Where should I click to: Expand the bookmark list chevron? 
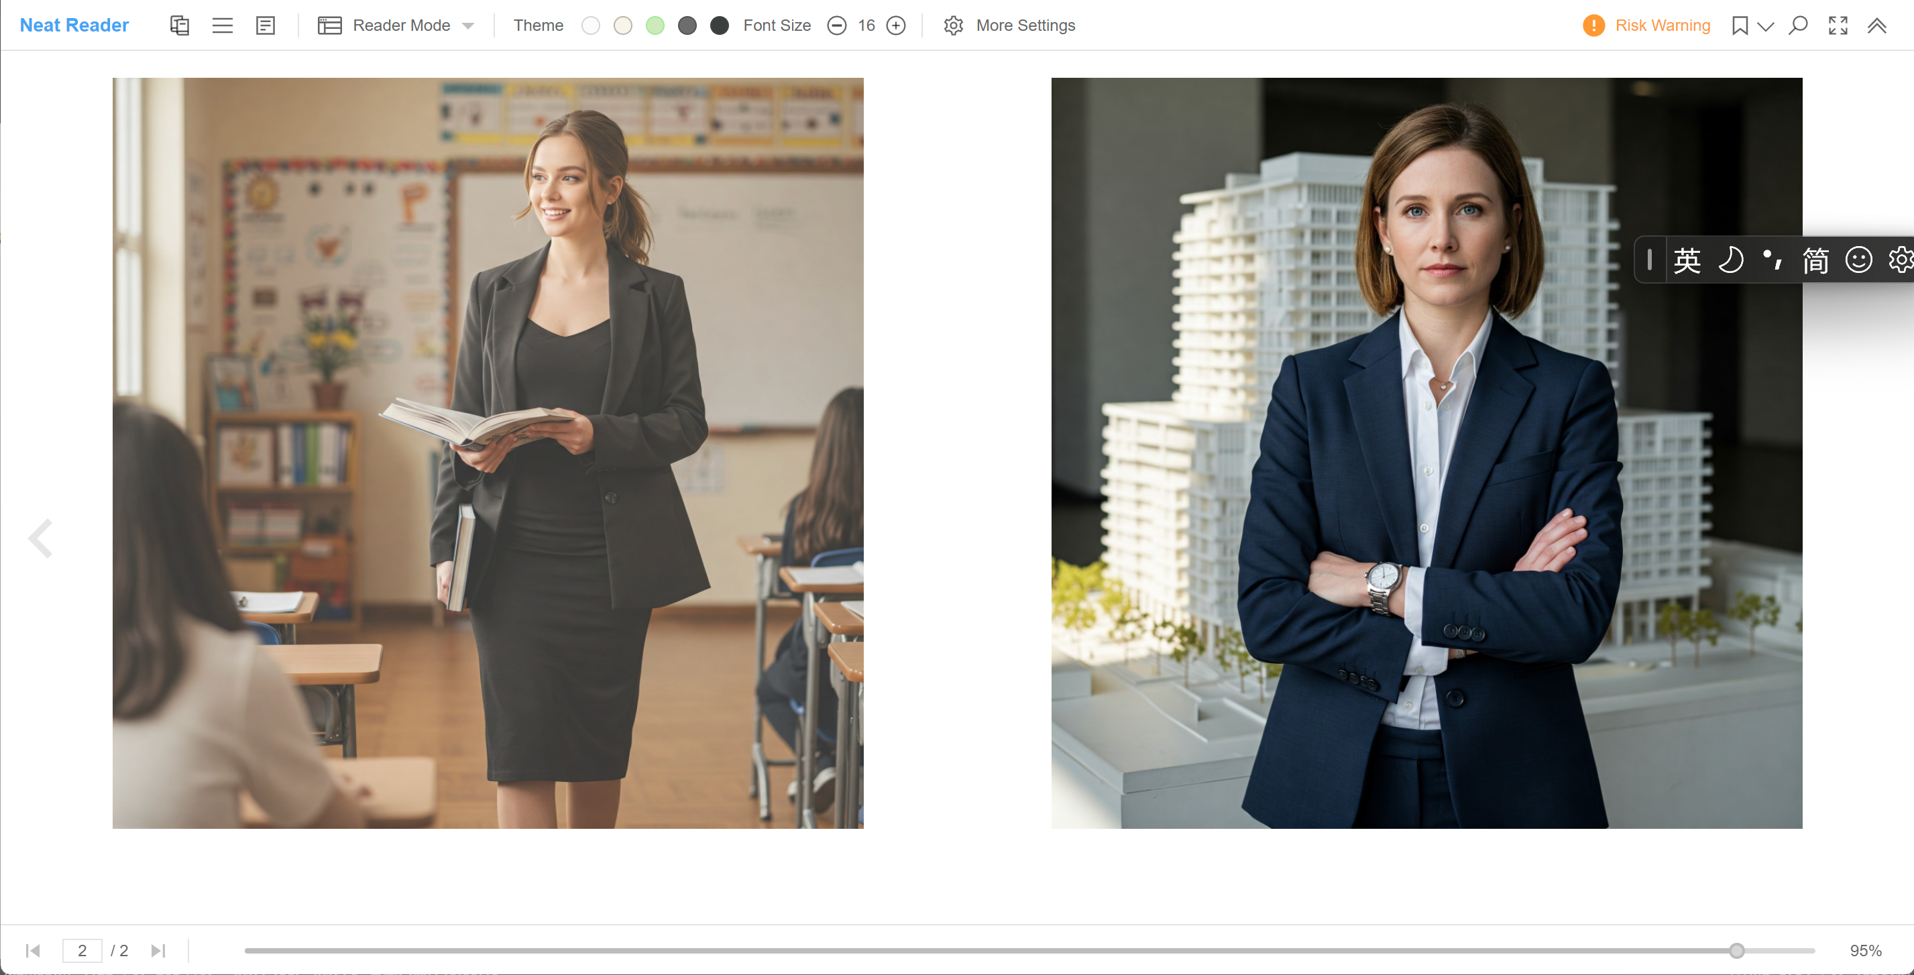coord(1765,27)
